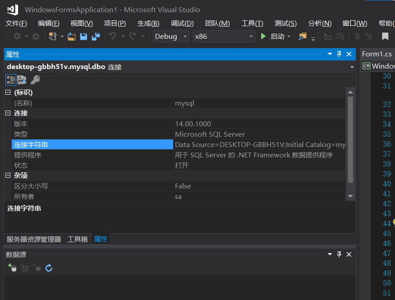Click the 启动 start button label

click(x=277, y=37)
